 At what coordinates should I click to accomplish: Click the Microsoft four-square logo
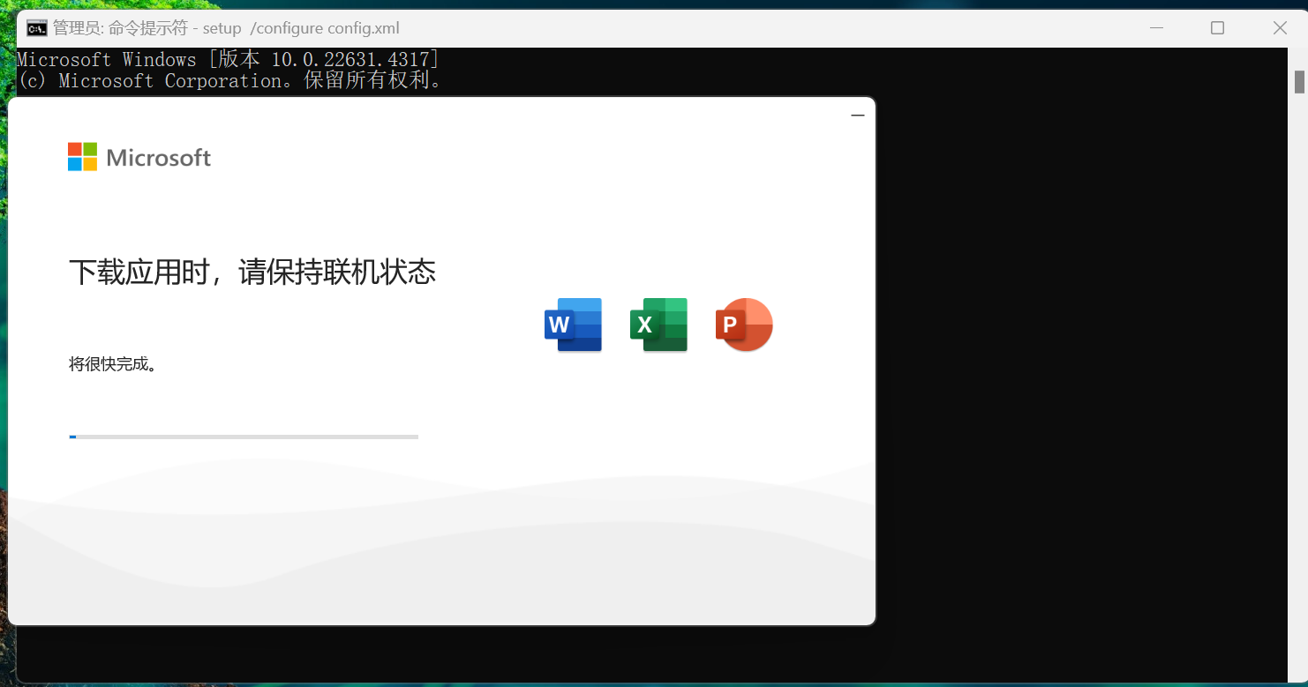(82, 157)
